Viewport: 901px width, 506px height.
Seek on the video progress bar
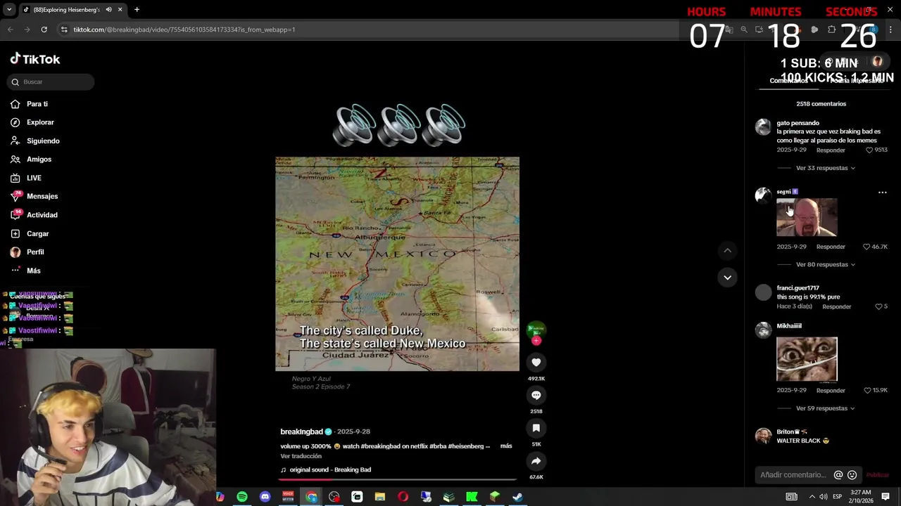click(x=397, y=480)
